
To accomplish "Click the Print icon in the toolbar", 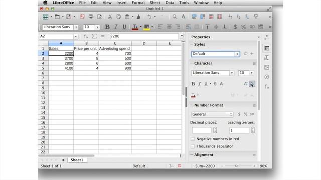I will tap(91, 17).
